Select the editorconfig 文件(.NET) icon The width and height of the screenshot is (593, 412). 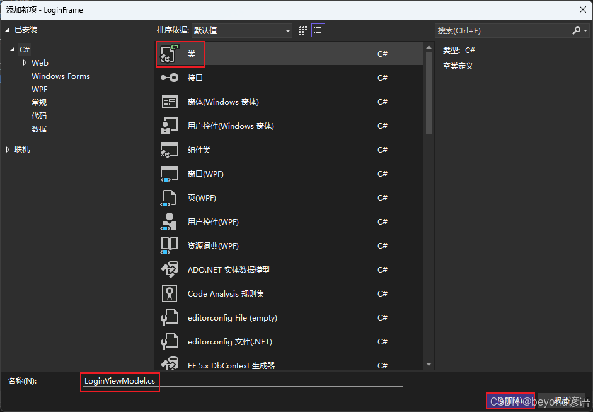point(169,341)
